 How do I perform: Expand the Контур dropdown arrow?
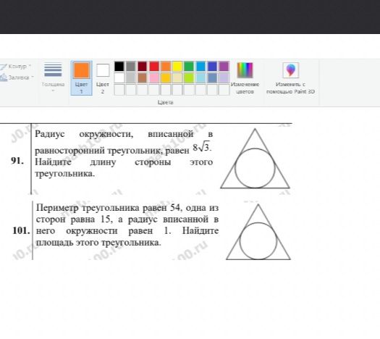[x=30, y=66]
